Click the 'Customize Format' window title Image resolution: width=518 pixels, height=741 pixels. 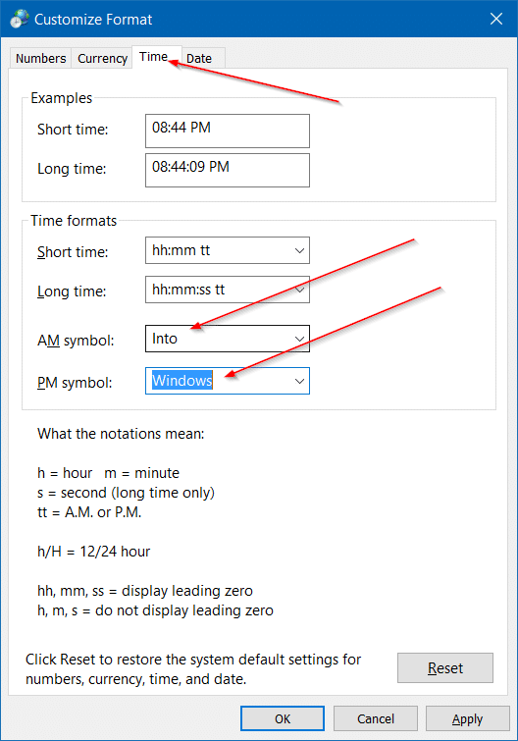click(x=93, y=20)
